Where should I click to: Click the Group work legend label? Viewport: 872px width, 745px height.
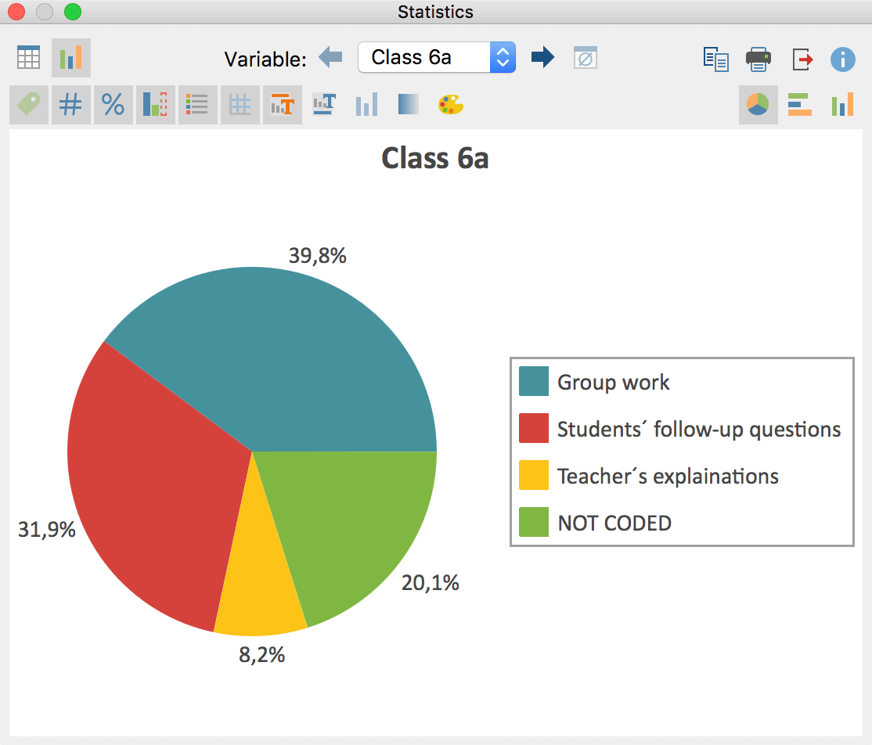pos(614,383)
